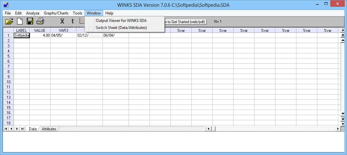The image size is (347, 155).
Task: Jump to bottom of vertical scrollbar
Action: pyautogui.click(x=343, y=124)
